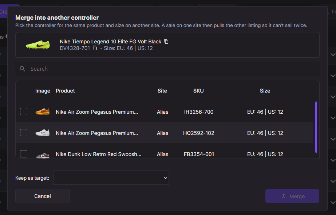Click the Image column header
The image size is (336, 215).
(x=43, y=91)
